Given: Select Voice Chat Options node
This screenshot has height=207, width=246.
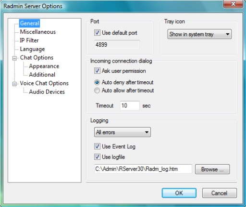Looking at the screenshot, I should point(44,83).
